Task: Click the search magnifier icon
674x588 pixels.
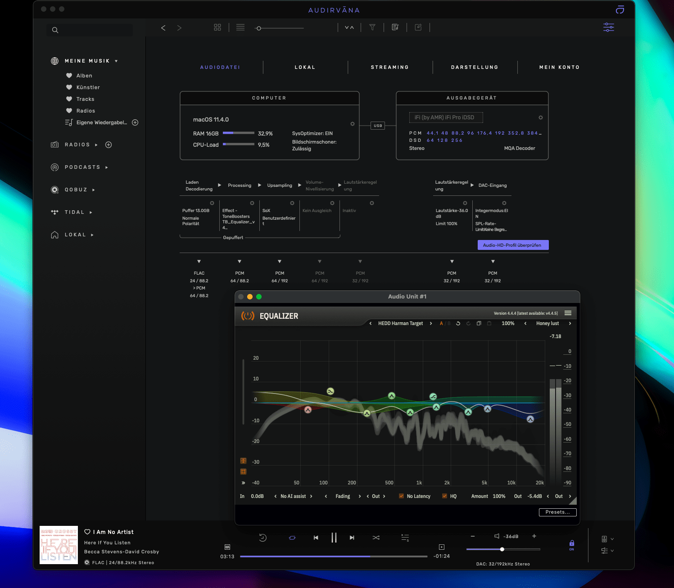Action: [x=55, y=30]
